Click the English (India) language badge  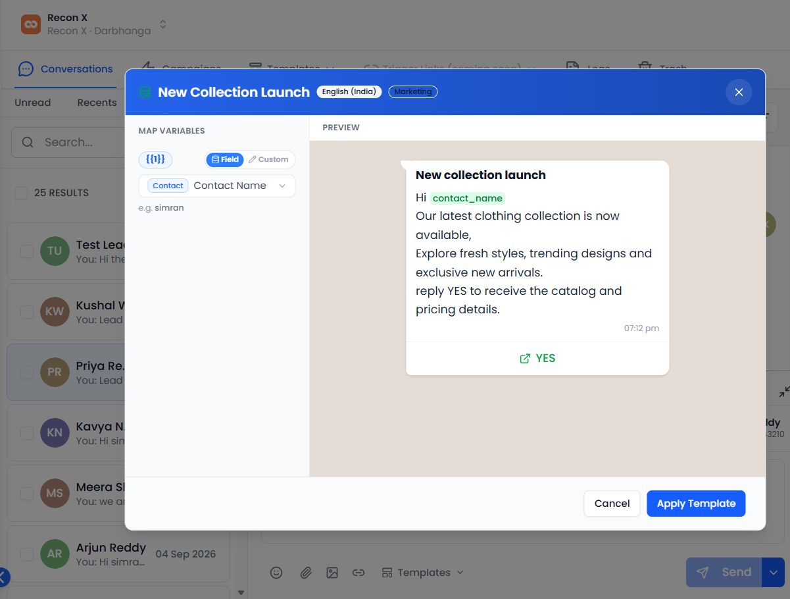point(349,91)
